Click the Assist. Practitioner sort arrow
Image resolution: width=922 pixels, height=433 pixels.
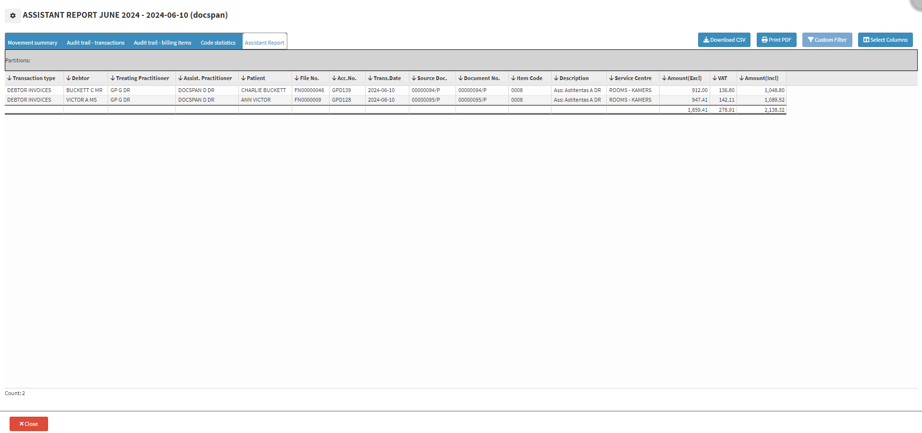click(x=180, y=78)
